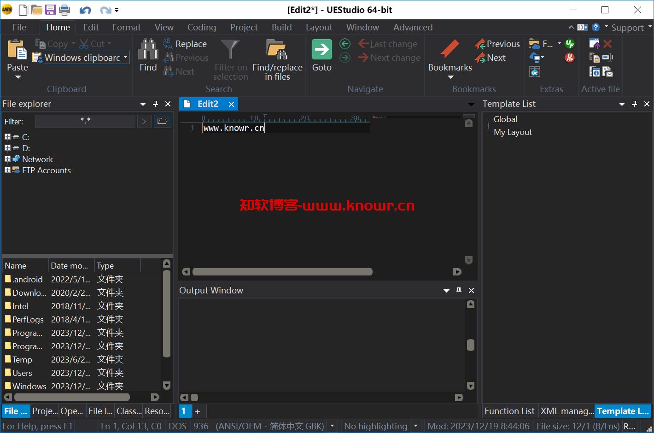Save the file with the purple floppy icon

point(51,10)
